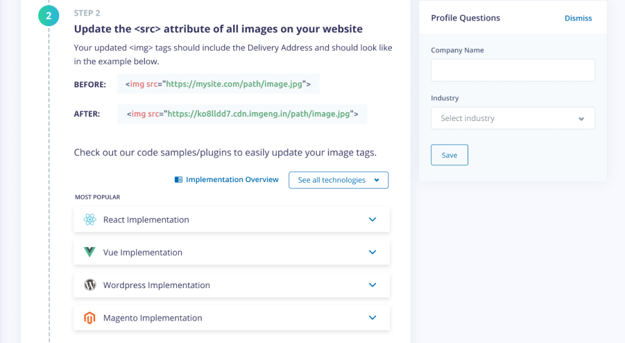625x343 pixels.
Task: Click the Profile Questions heading
Action: tap(465, 18)
